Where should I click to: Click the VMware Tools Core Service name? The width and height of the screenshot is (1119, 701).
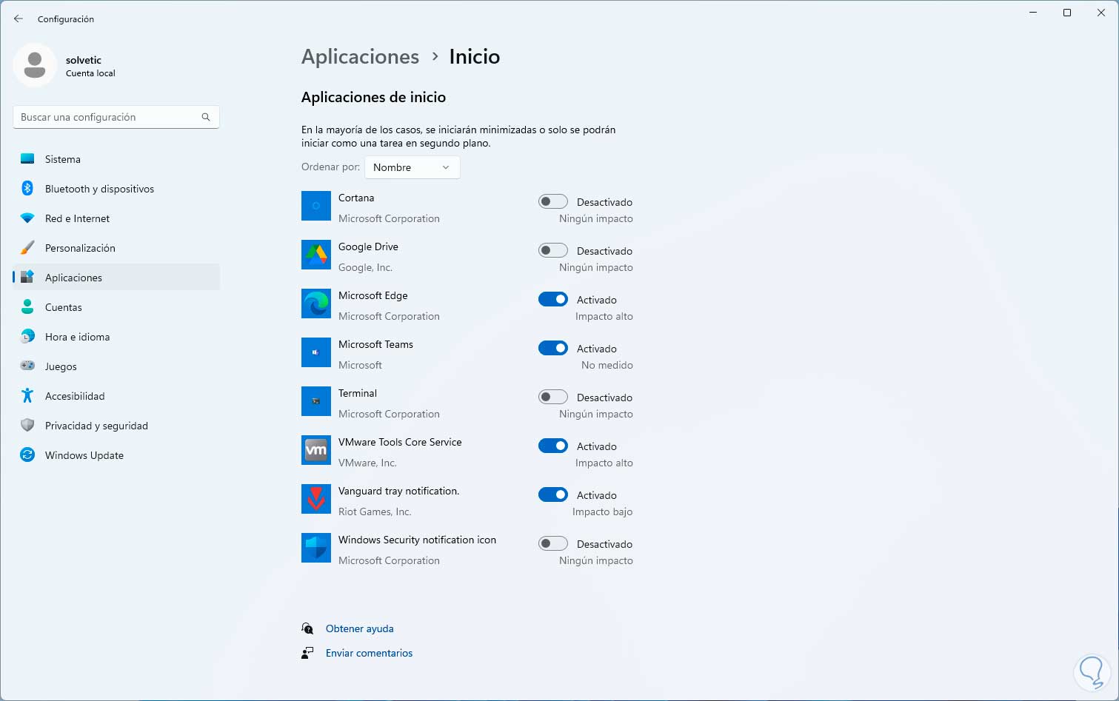(400, 442)
